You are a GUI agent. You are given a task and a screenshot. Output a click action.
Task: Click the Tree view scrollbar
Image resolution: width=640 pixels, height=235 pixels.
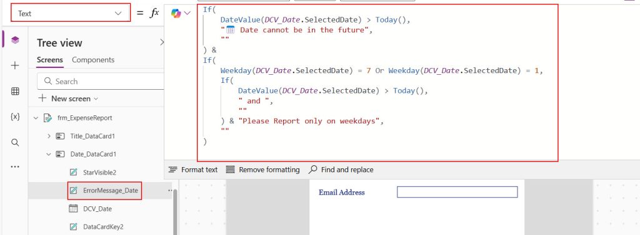click(x=176, y=212)
